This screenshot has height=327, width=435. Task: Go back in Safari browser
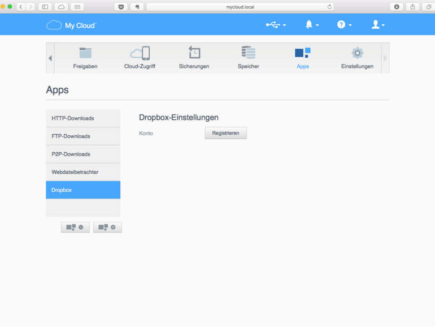[21, 7]
